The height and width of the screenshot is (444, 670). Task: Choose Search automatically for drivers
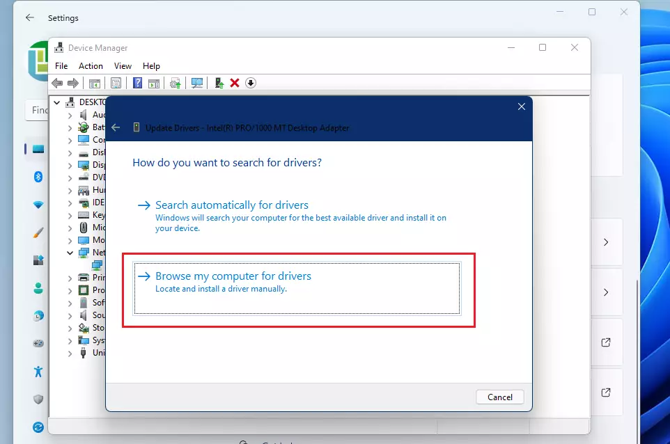[x=297, y=216]
